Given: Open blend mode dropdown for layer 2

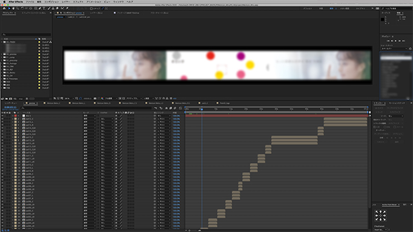Looking at the screenshot, I should coord(90,119).
